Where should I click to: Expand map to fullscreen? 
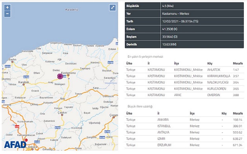[113, 7]
